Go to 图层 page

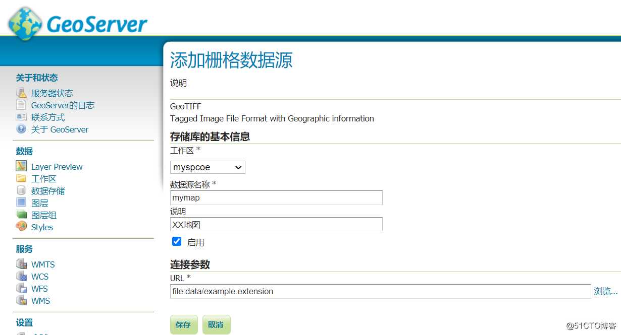click(40, 203)
